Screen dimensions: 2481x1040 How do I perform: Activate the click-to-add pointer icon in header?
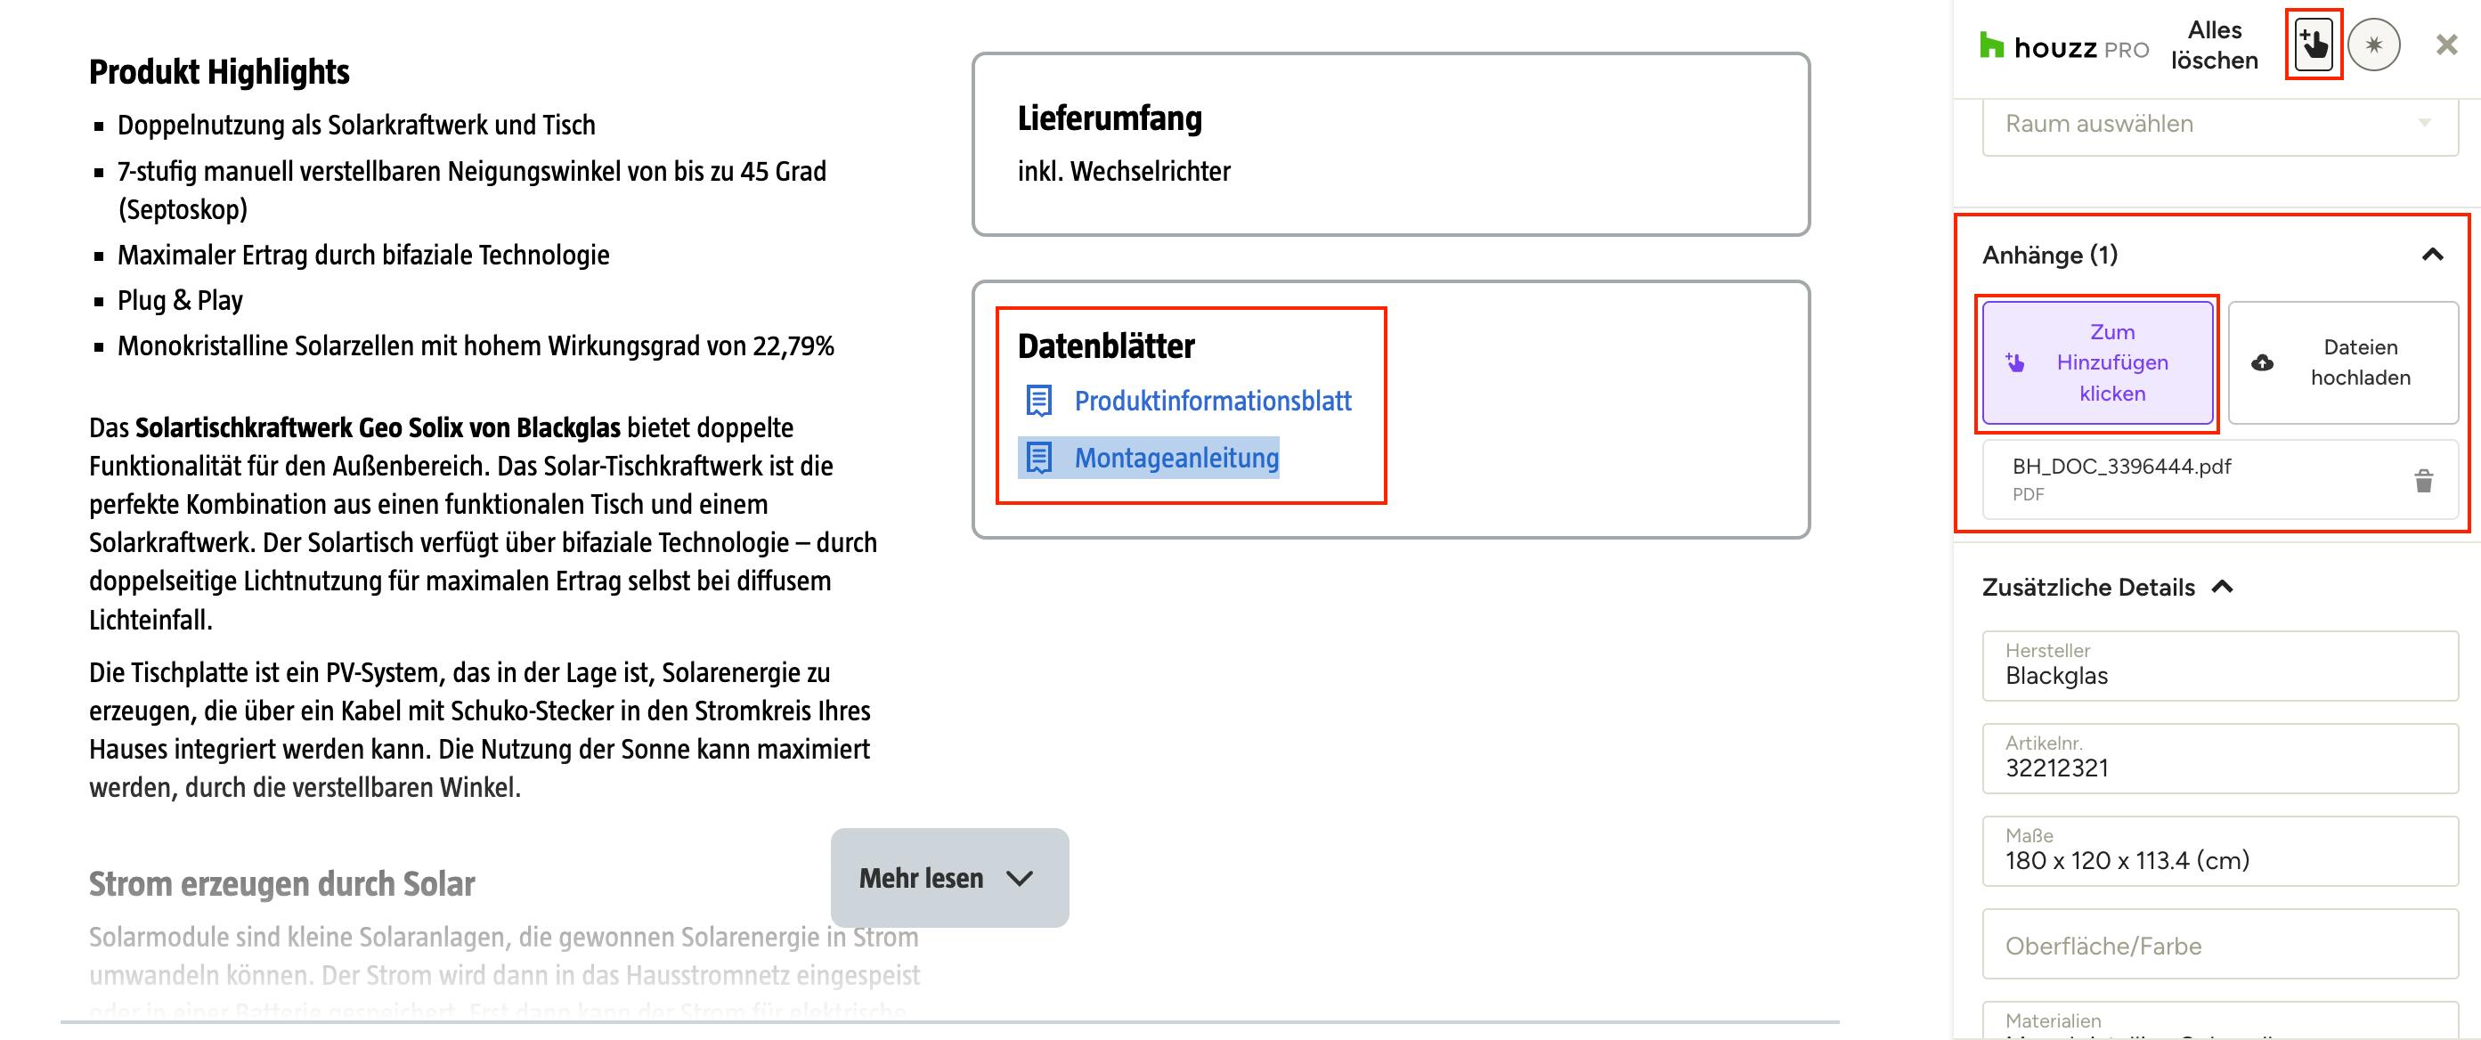(x=2314, y=45)
